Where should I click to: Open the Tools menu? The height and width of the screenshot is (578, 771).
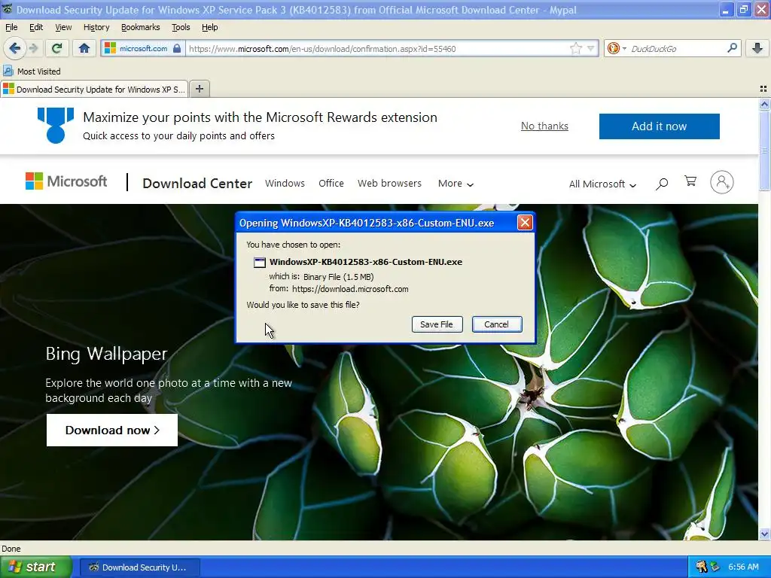click(x=181, y=27)
